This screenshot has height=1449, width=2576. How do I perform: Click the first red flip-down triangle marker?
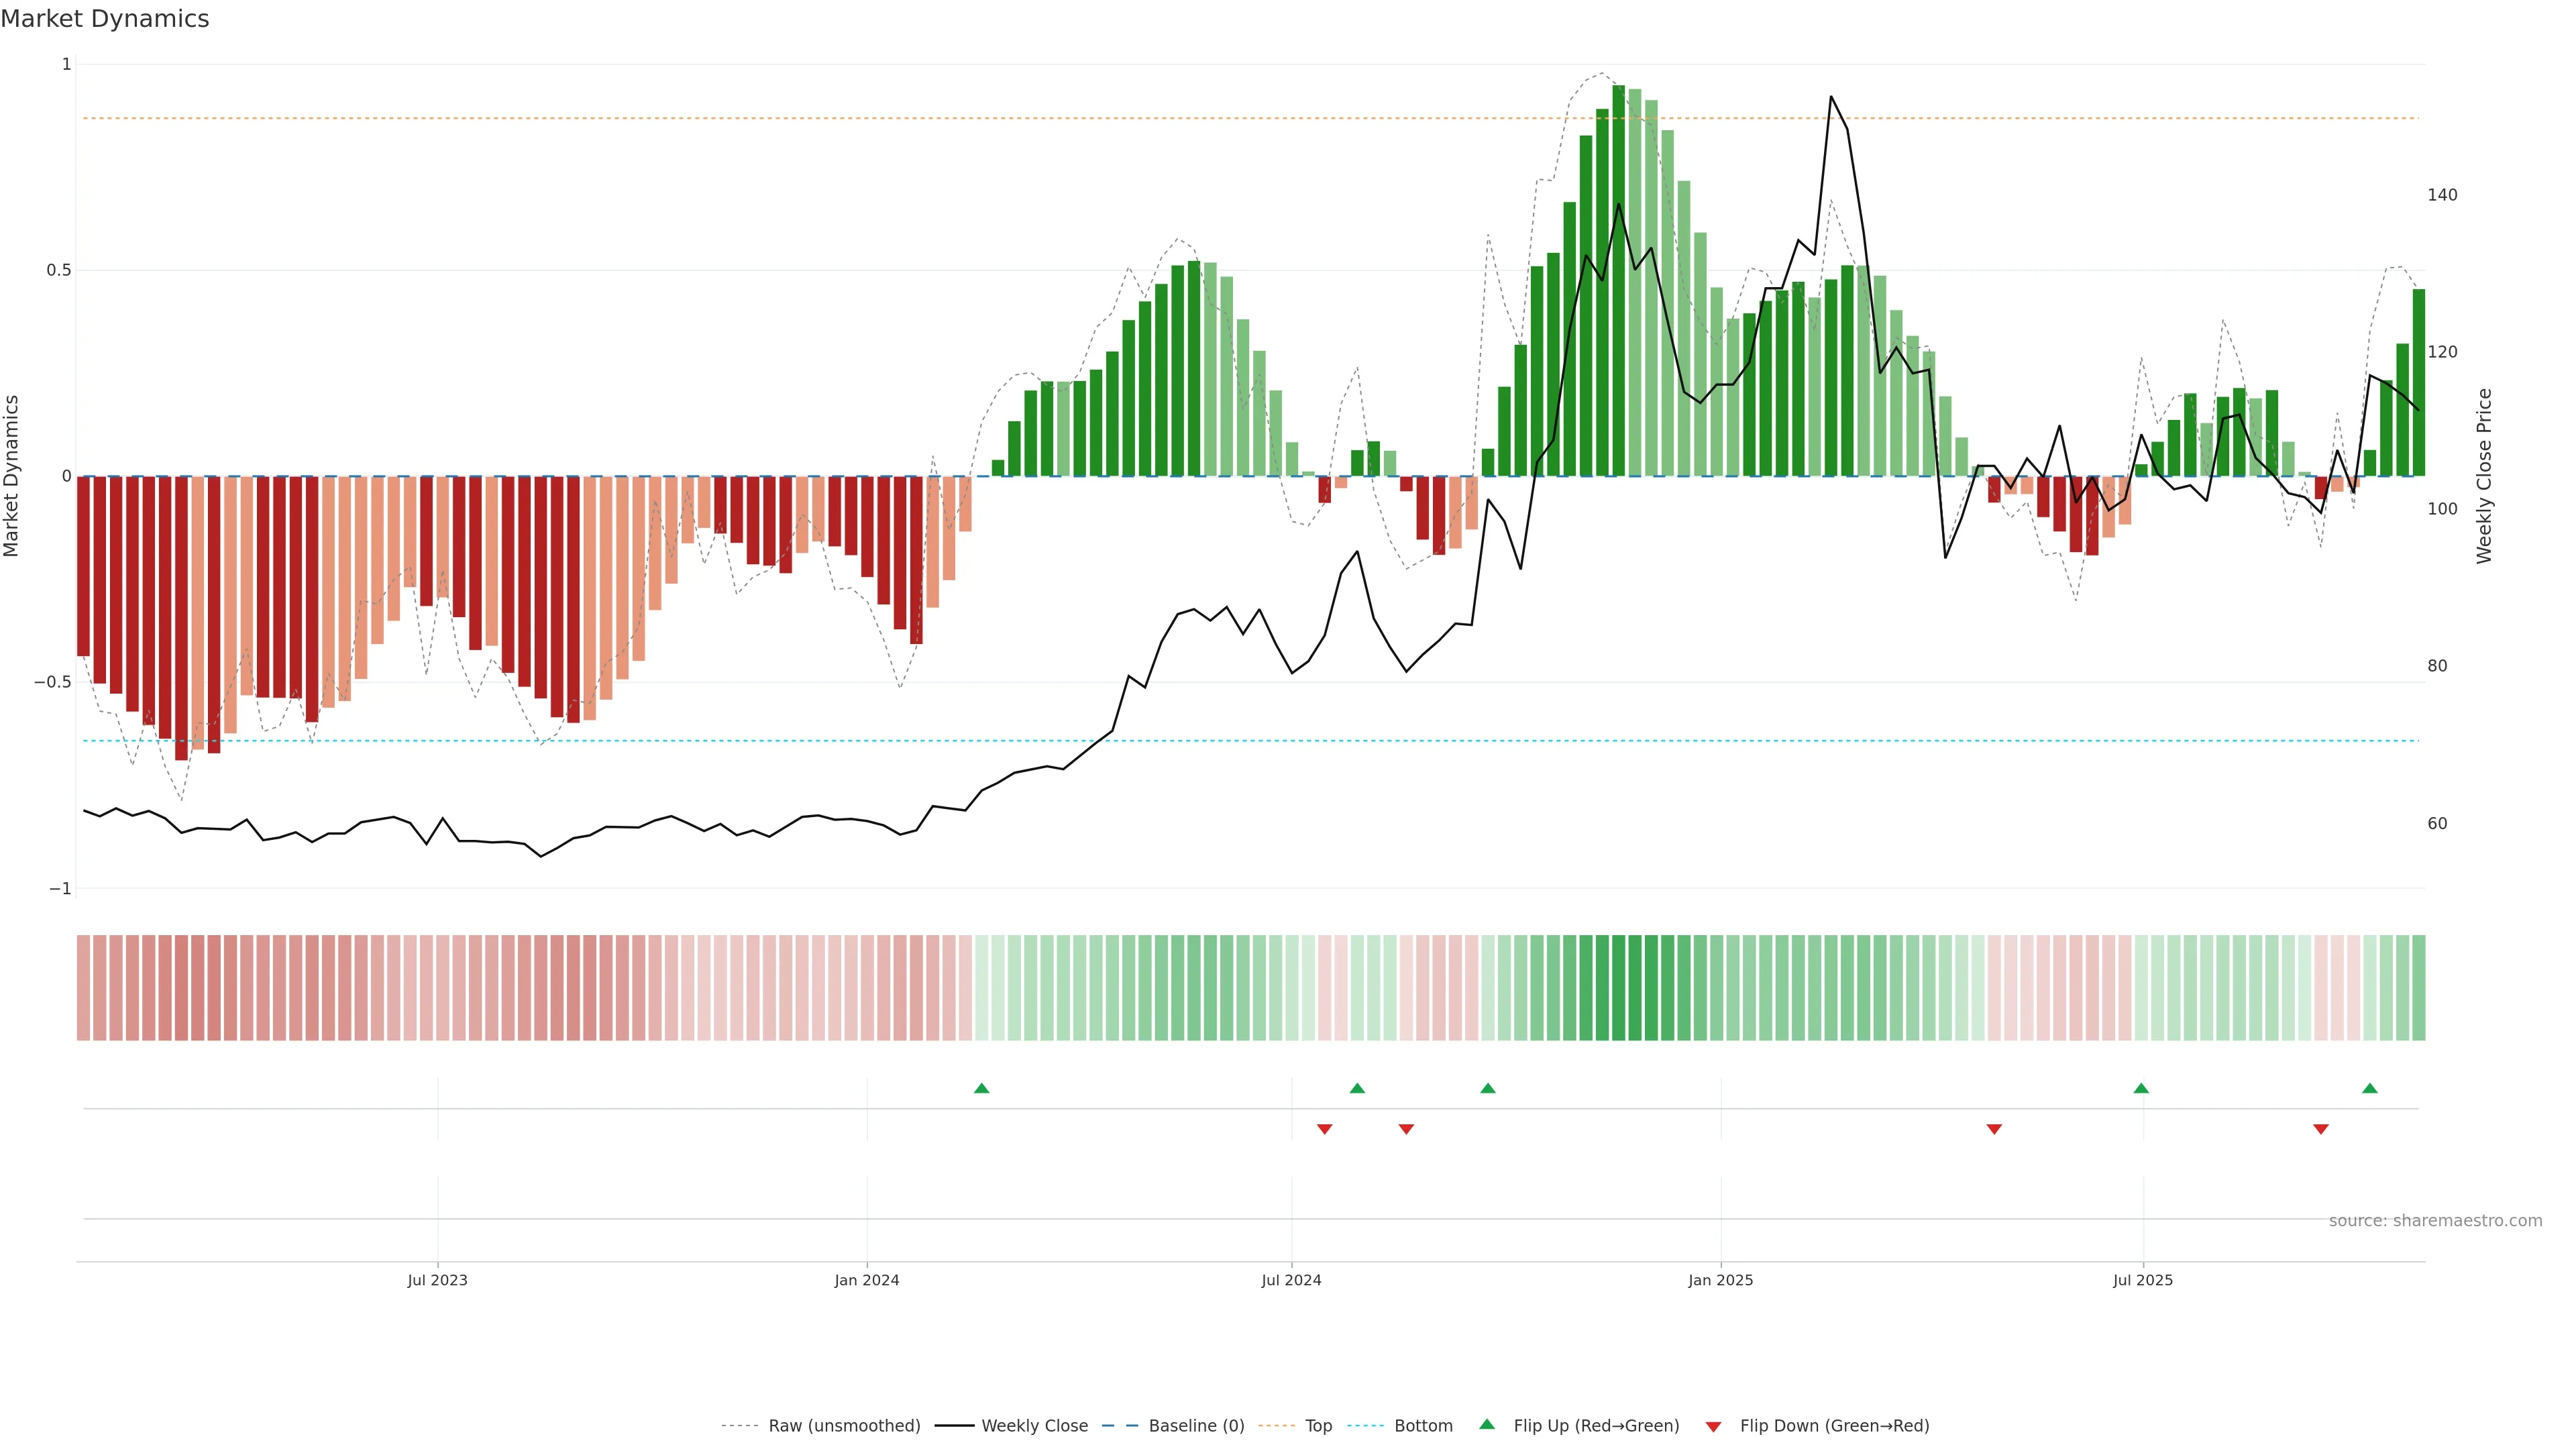click(1324, 1129)
